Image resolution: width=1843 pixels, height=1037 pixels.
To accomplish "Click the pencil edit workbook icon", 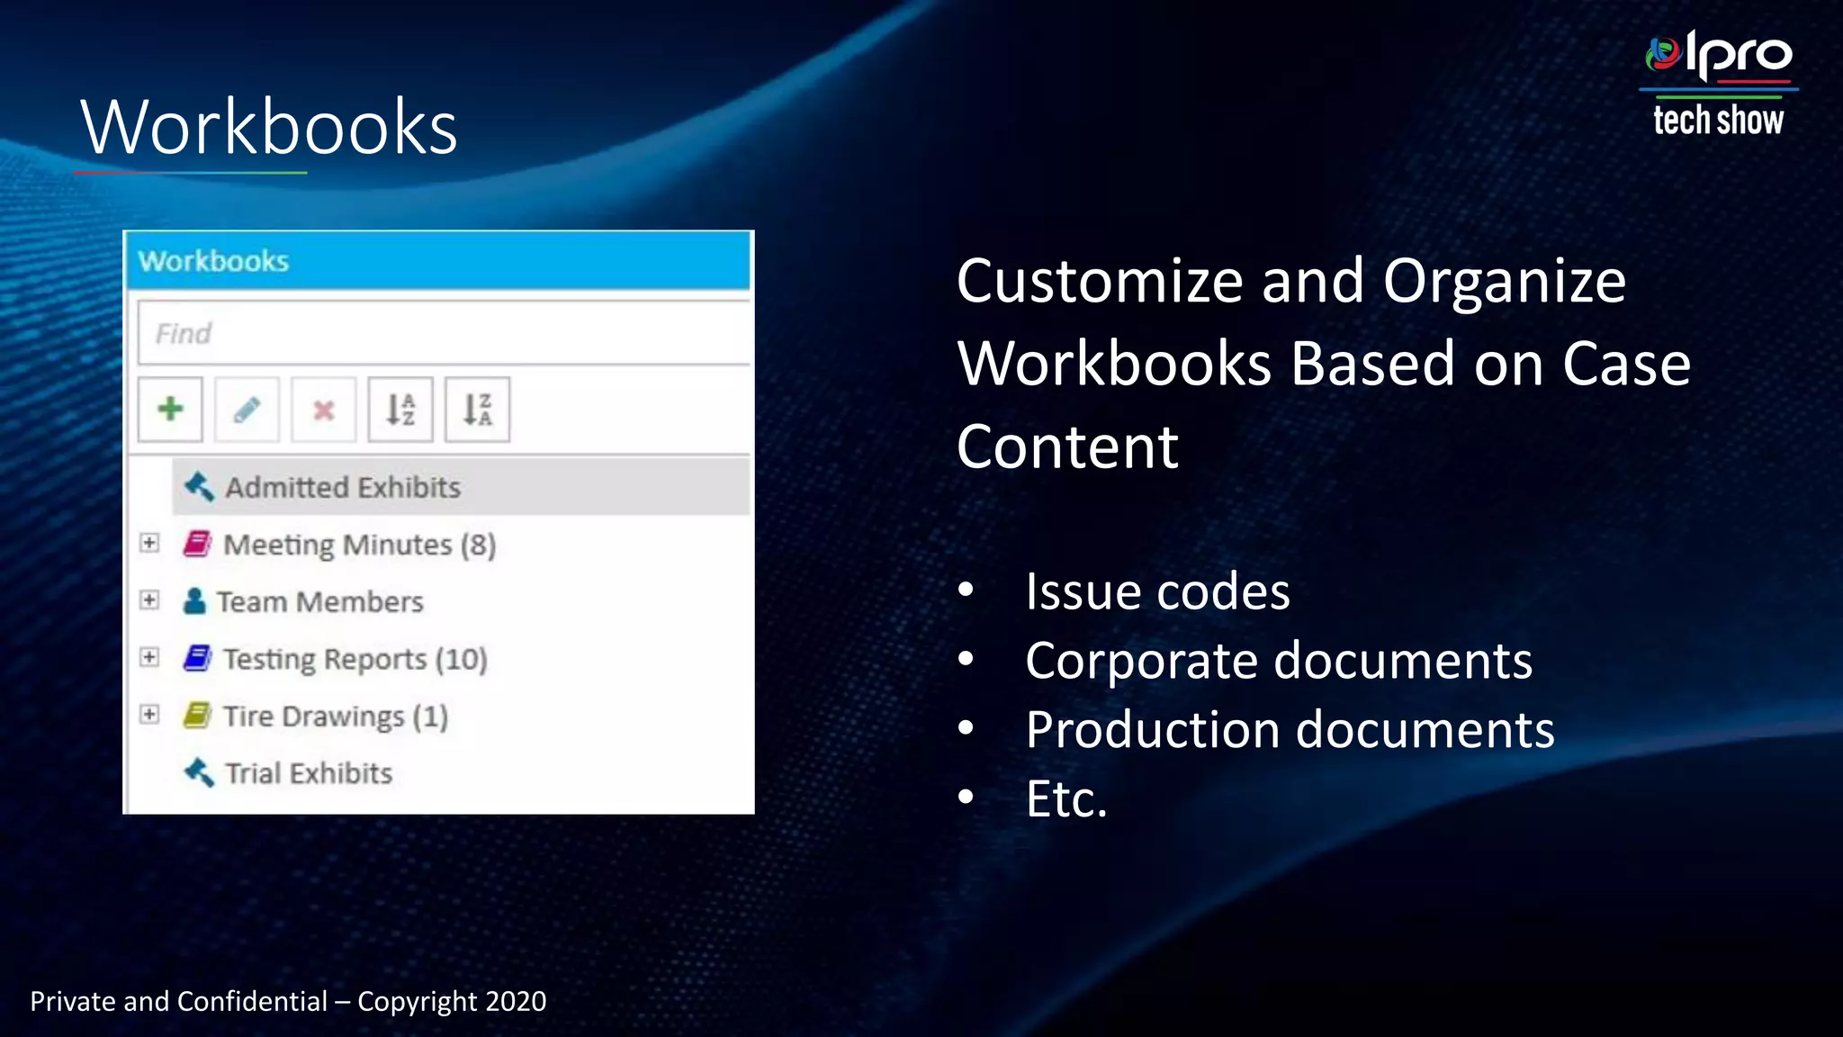I will [247, 410].
